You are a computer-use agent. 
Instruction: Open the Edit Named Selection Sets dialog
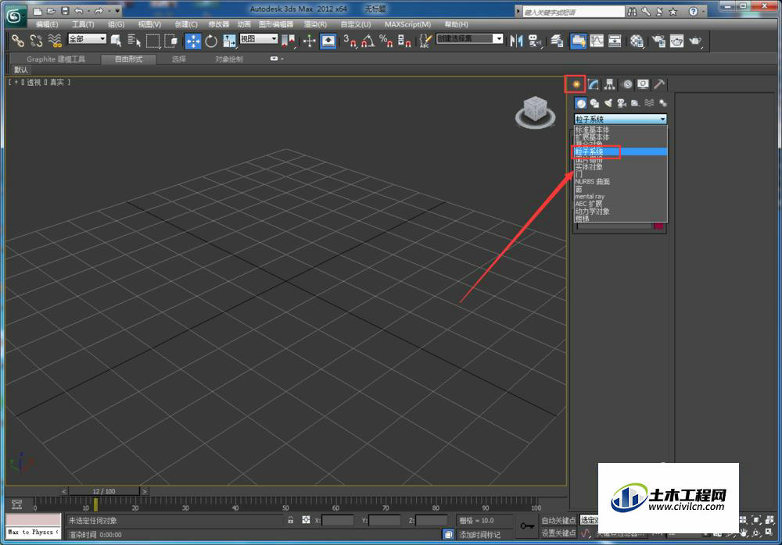[x=425, y=41]
